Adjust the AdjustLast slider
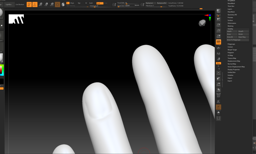The image size is (256, 154). coord(156,6)
